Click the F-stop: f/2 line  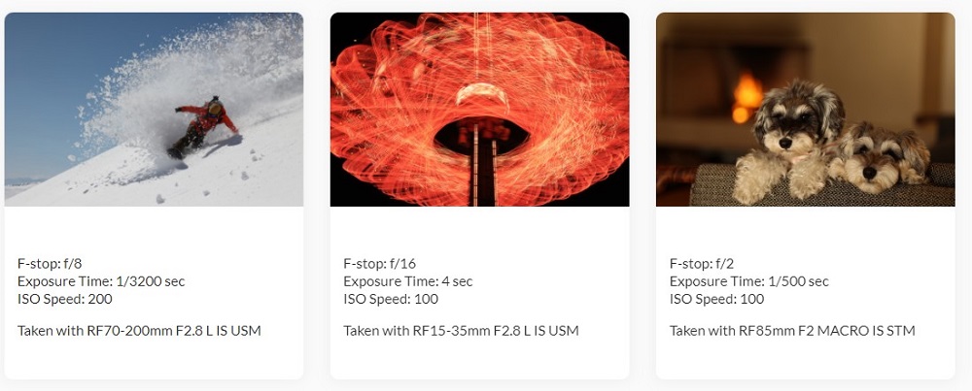(x=702, y=264)
